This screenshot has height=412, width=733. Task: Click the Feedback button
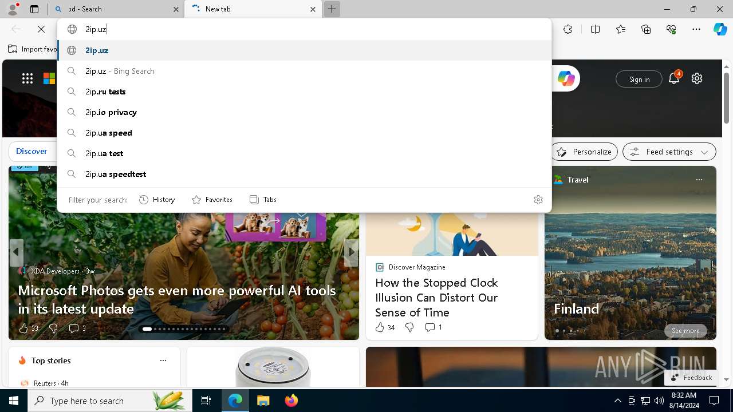(x=691, y=378)
